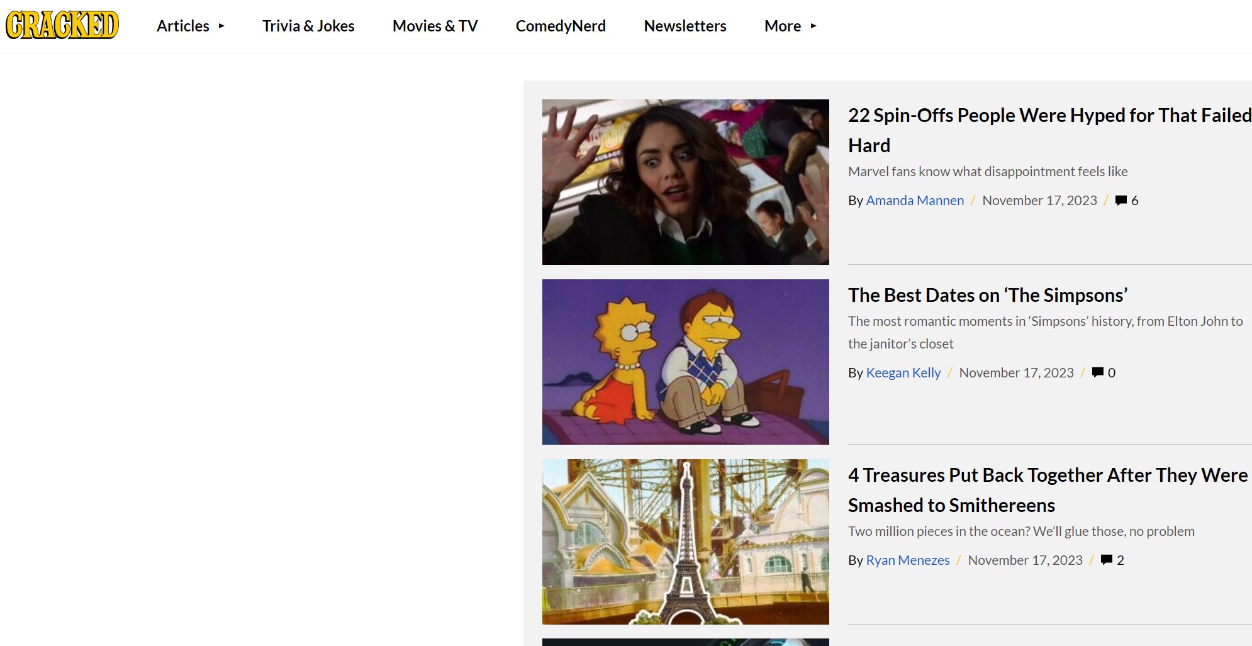Image resolution: width=1252 pixels, height=646 pixels.
Task: Click the Simpsons article date November 17, 2023
Action: point(1016,372)
